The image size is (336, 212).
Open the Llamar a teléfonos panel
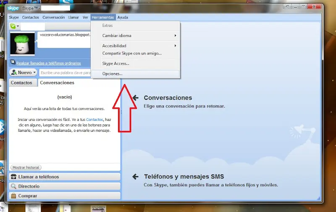click(x=65, y=177)
